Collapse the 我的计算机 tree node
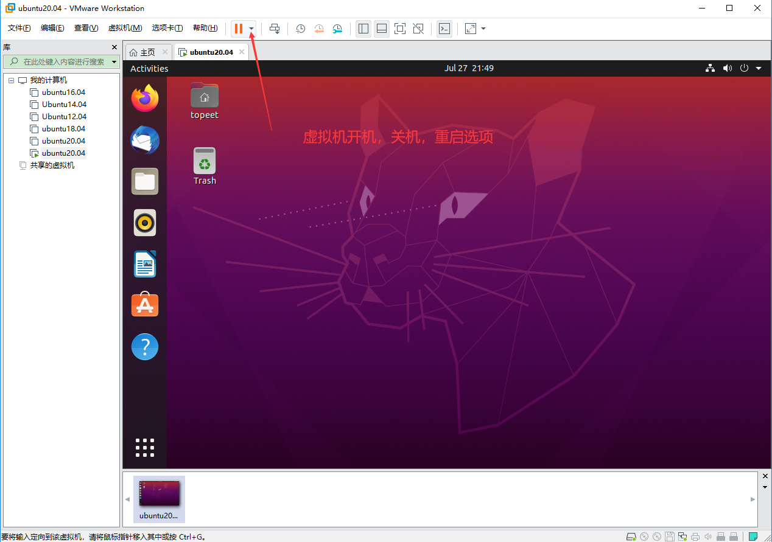The image size is (772, 542). click(x=12, y=80)
